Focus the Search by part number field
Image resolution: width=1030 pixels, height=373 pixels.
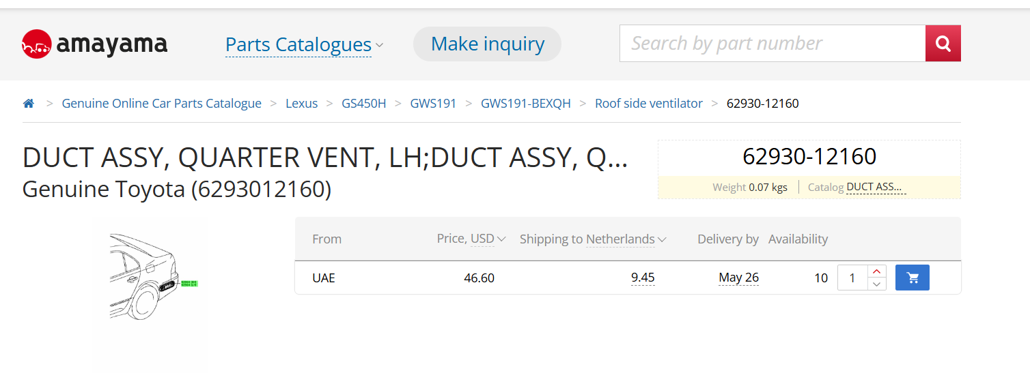[772, 44]
